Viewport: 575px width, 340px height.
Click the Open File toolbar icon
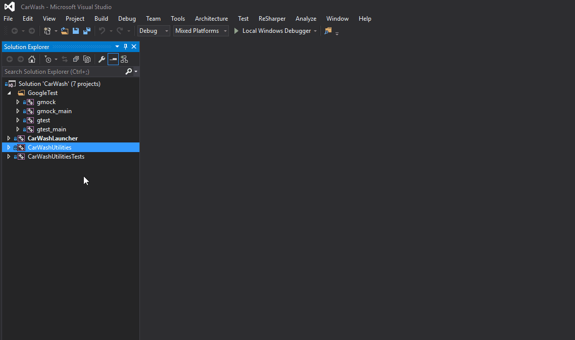pos(65,31)
